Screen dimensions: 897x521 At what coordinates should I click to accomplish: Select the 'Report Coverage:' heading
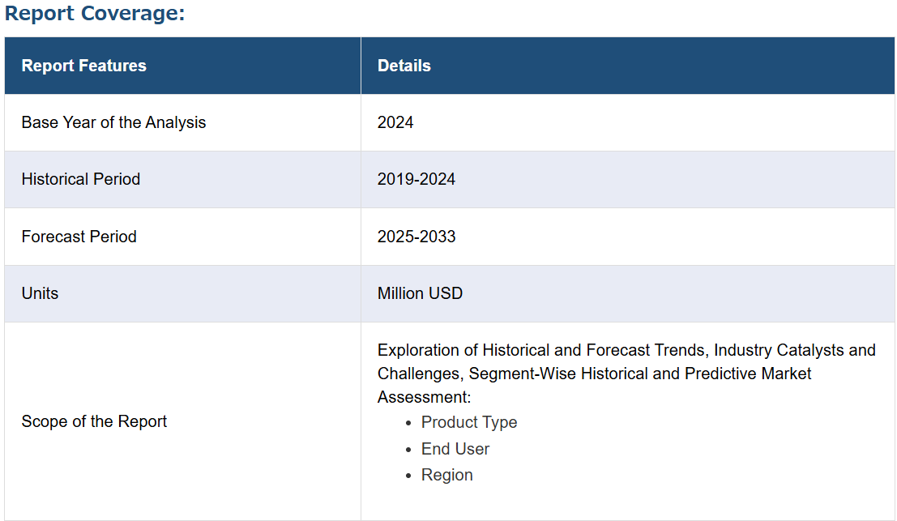click(x=95, y=13)
